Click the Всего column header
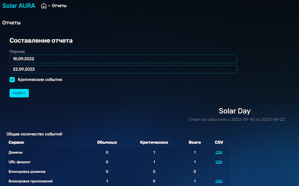 coord(195,142)
